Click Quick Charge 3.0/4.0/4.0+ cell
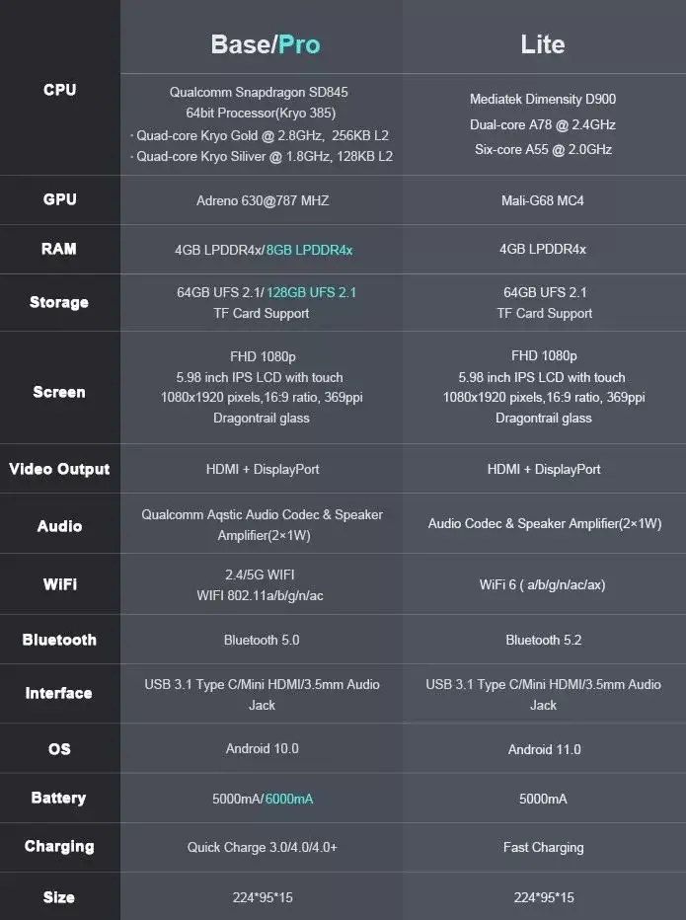 [x=263, y=847]
